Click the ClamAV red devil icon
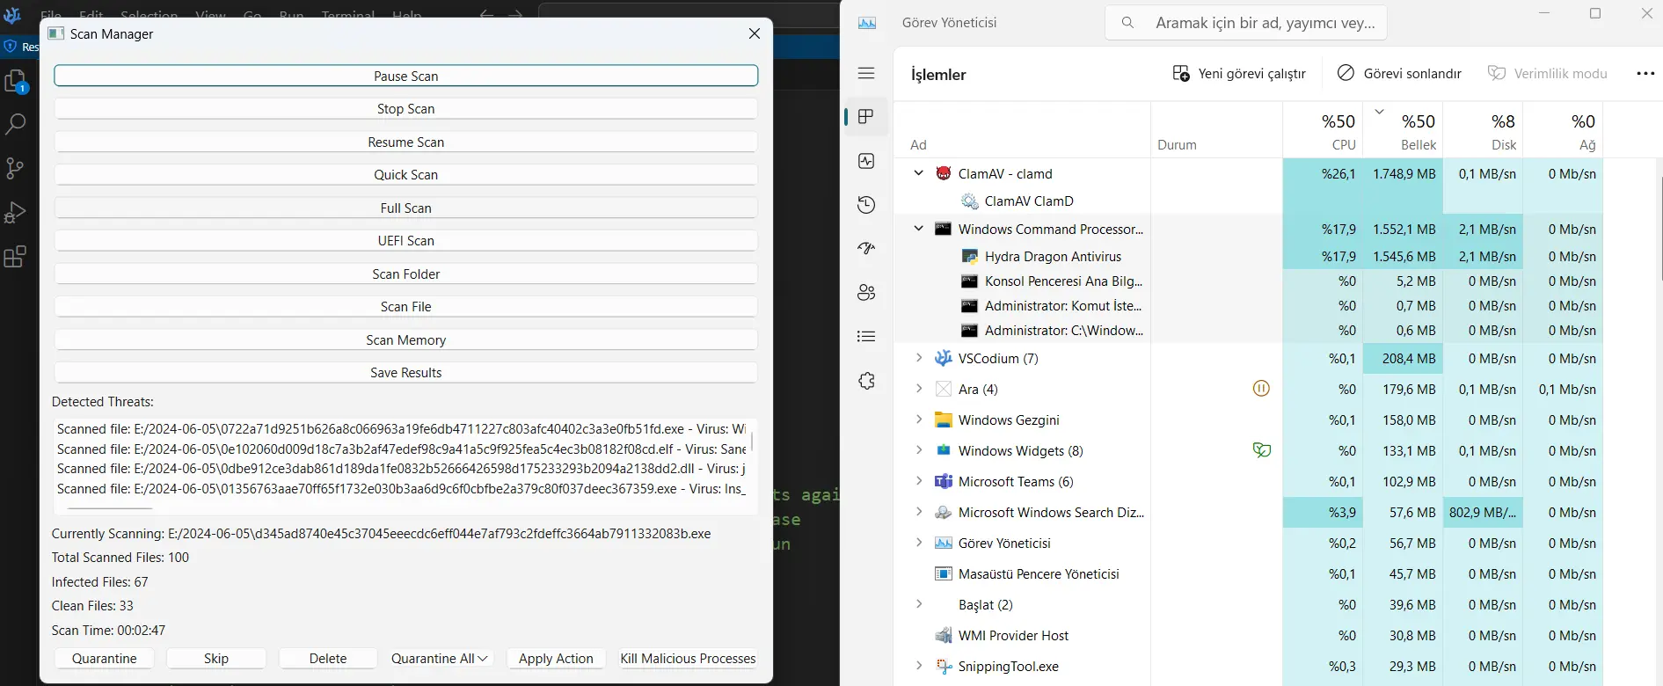Screen dimensions: 1663x686 tap(944, 173)
